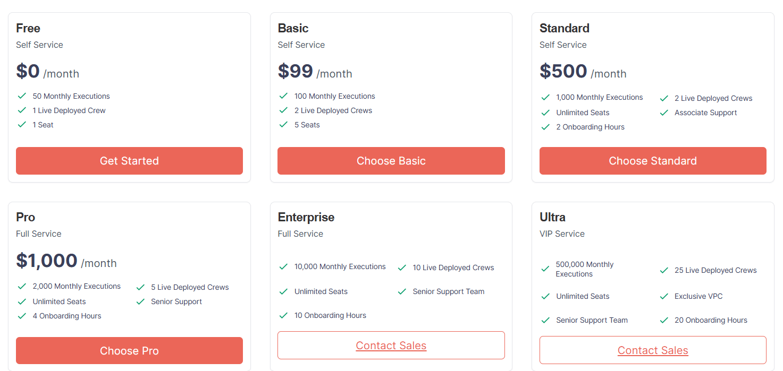Image resolution: width=783 pixels, height=371 pixels.
Task: Click the checkmark beside 50 Monthly Executions
Action: (22, 96)
